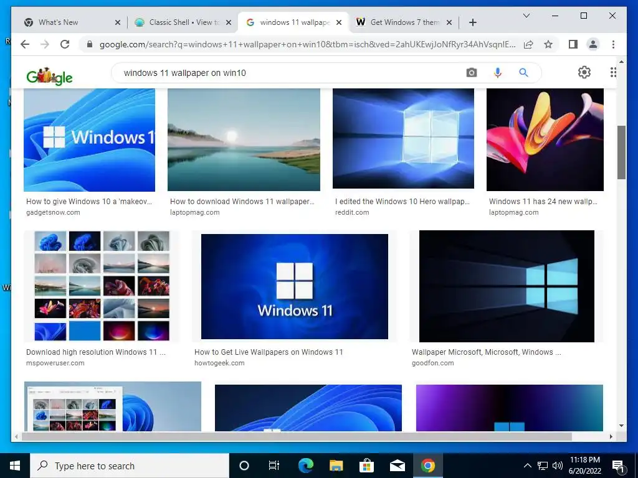The height and width of the screenshot is (478, 638).
Task: Show hidden system tray icons
Action: coord(527,466)
